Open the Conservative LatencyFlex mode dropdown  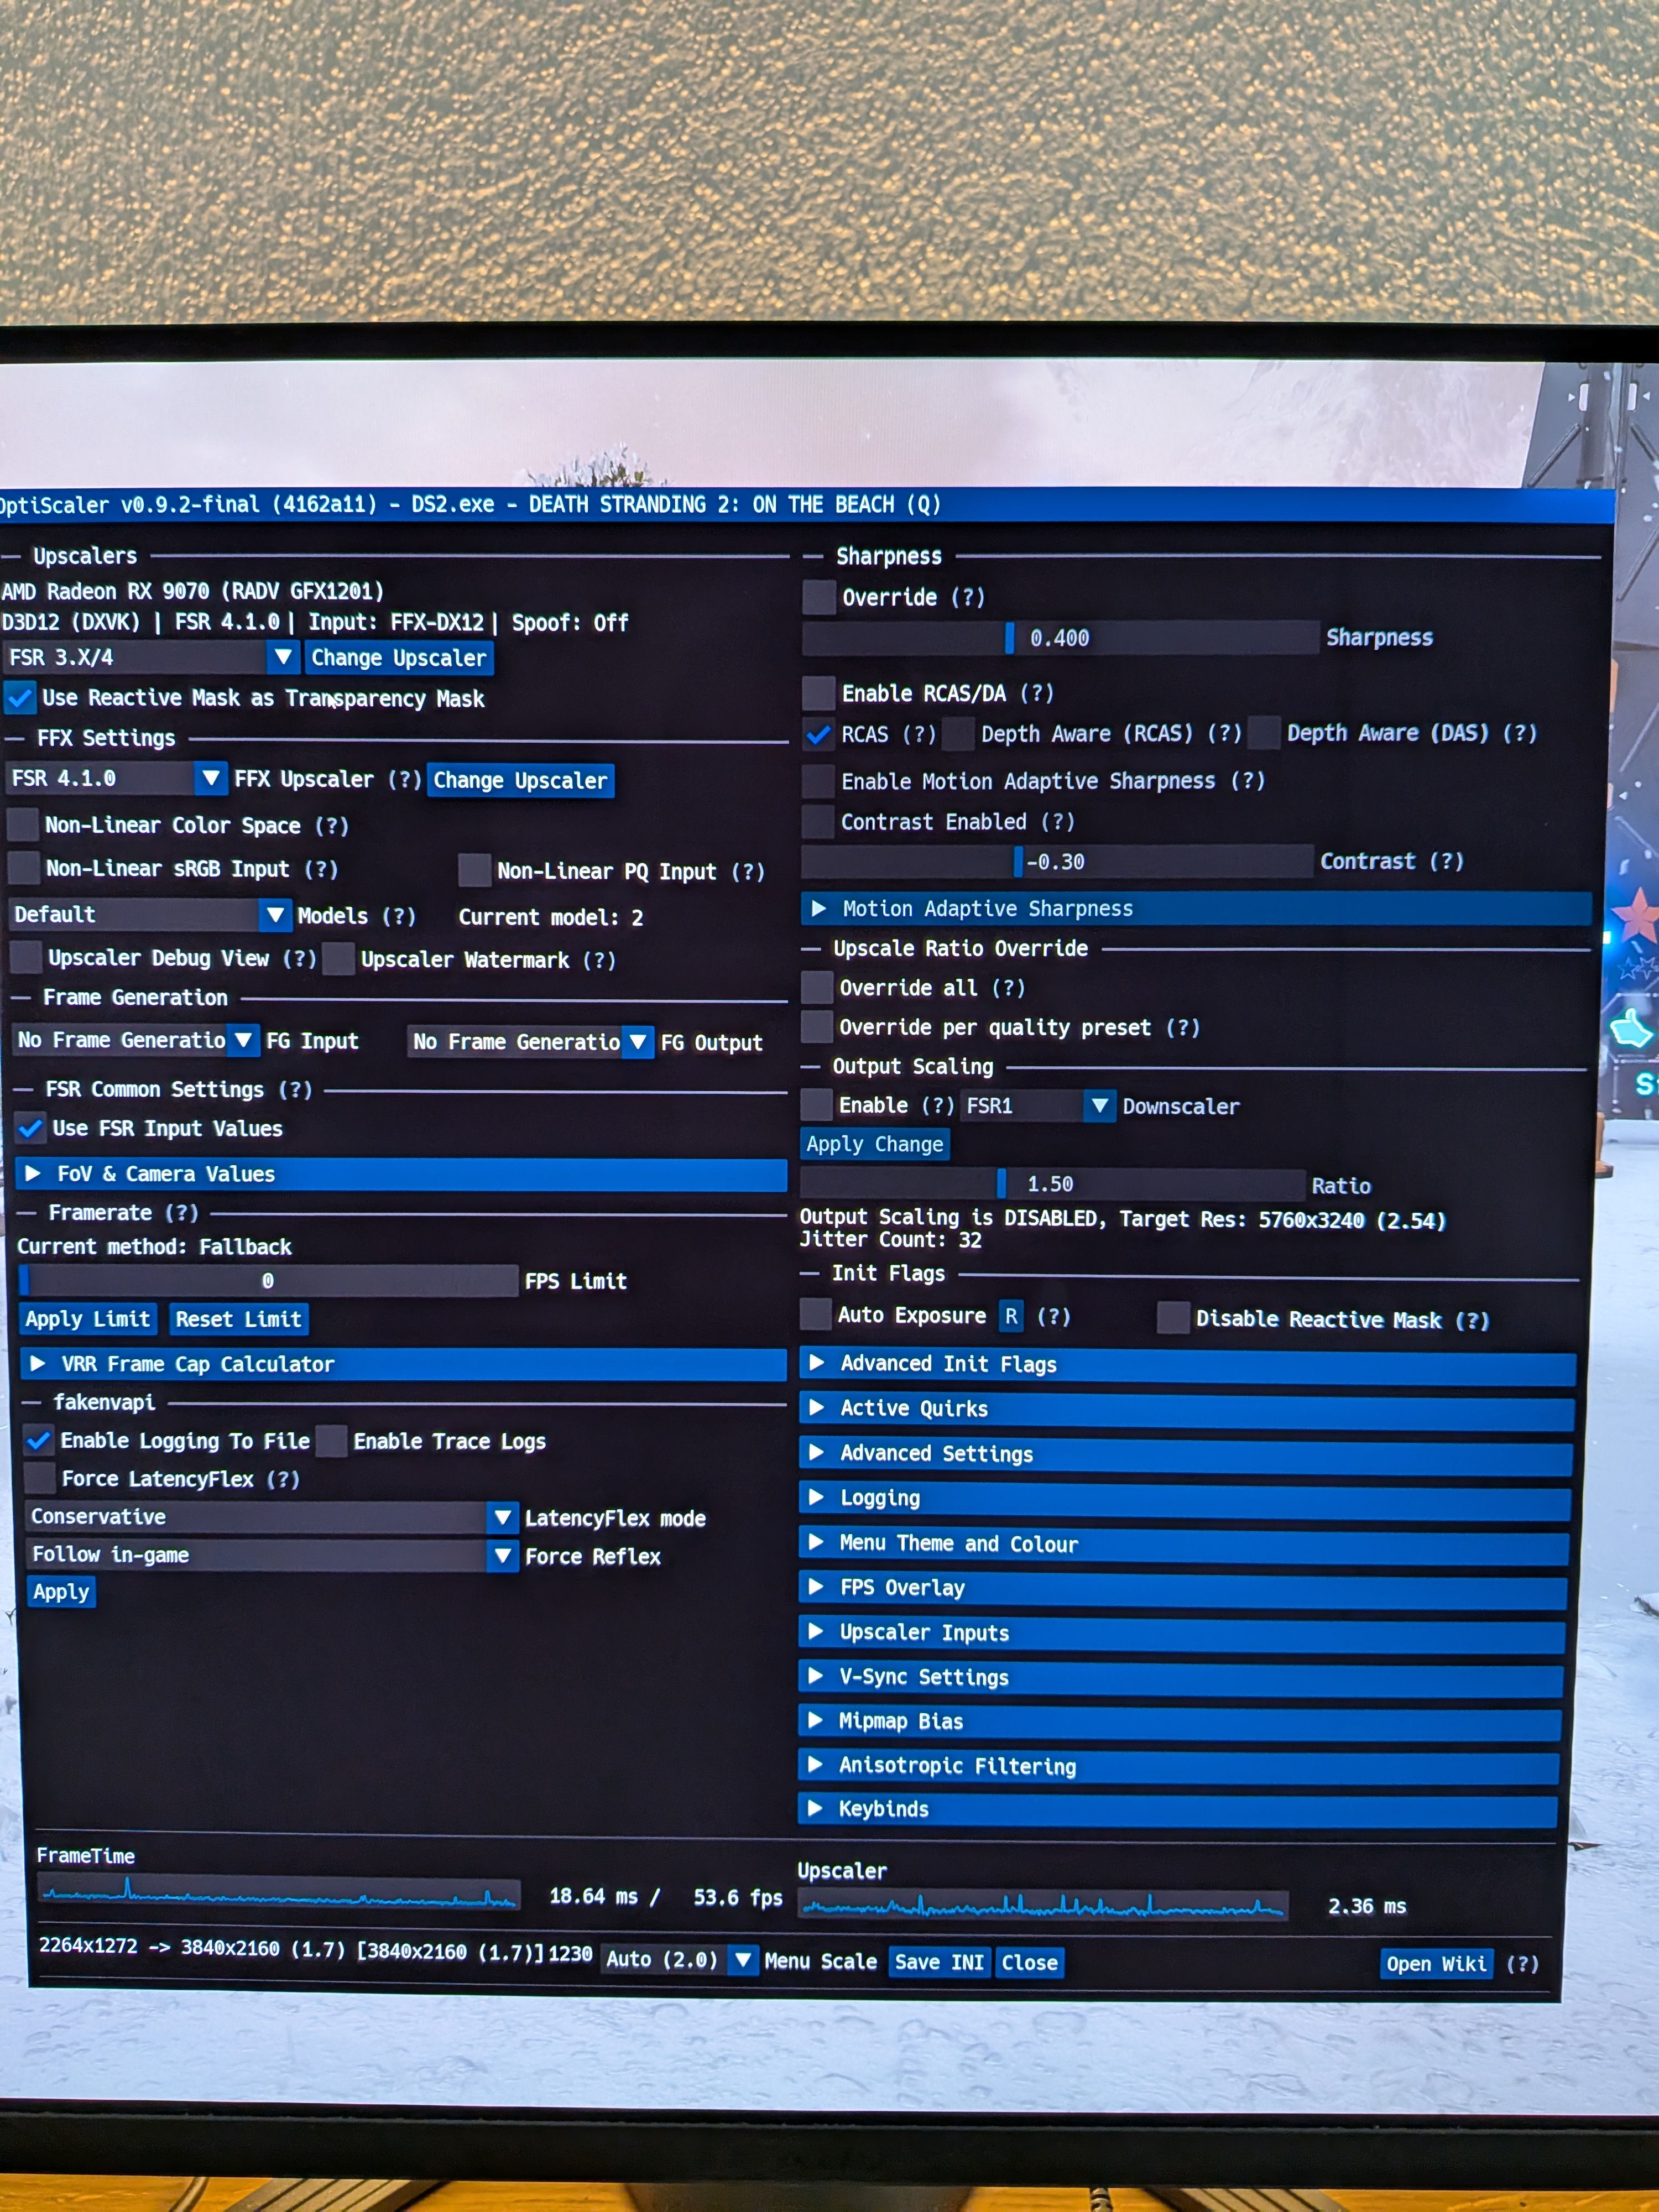click(x=272, y=1517)
